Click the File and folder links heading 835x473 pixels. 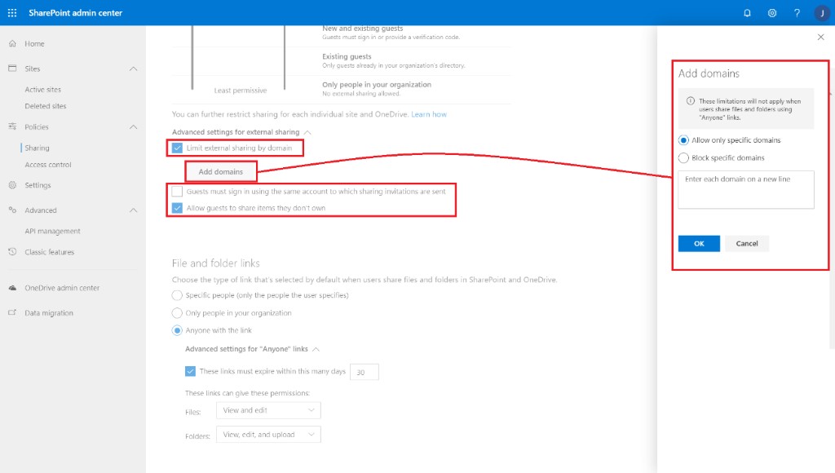click(215, 263)
